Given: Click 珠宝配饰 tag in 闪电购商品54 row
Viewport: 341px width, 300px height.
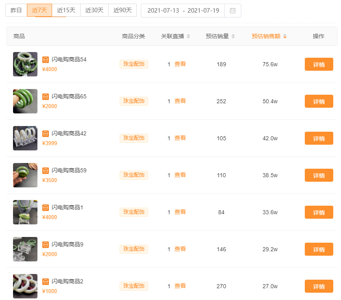Looking at the screenshot, I should [134, 64].
